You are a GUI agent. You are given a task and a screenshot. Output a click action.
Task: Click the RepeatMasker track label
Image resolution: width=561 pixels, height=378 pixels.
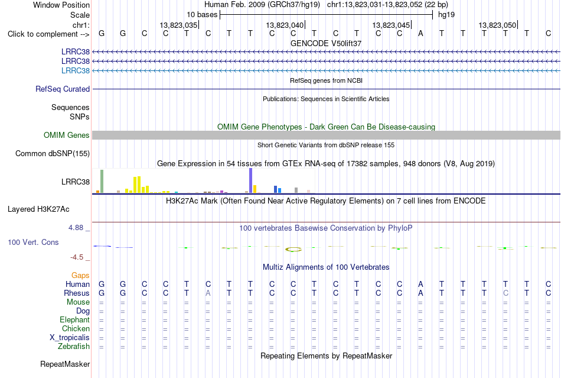pos(65,364)
